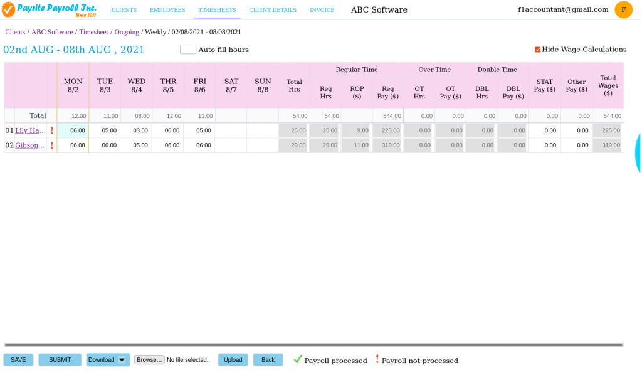
Task: Enable the Auto fill hours checkbox
Action: [188, 49]
